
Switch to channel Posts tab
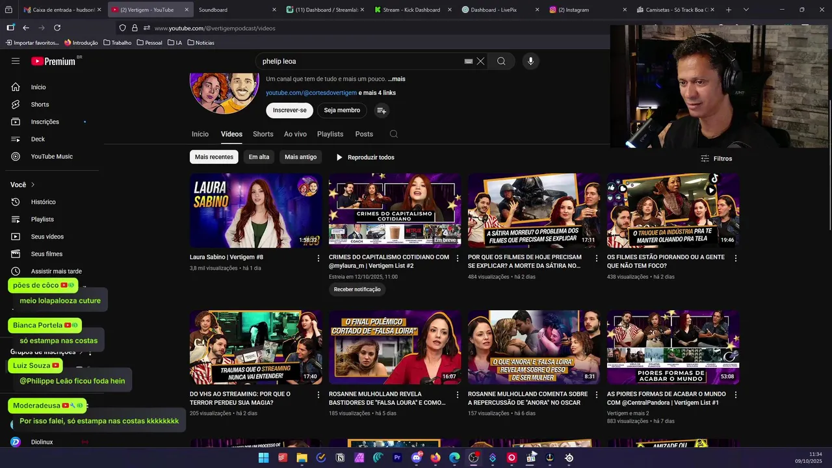point(364,134)
